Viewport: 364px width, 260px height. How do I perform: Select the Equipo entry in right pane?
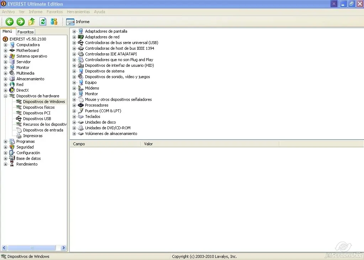tap(91, 82)
